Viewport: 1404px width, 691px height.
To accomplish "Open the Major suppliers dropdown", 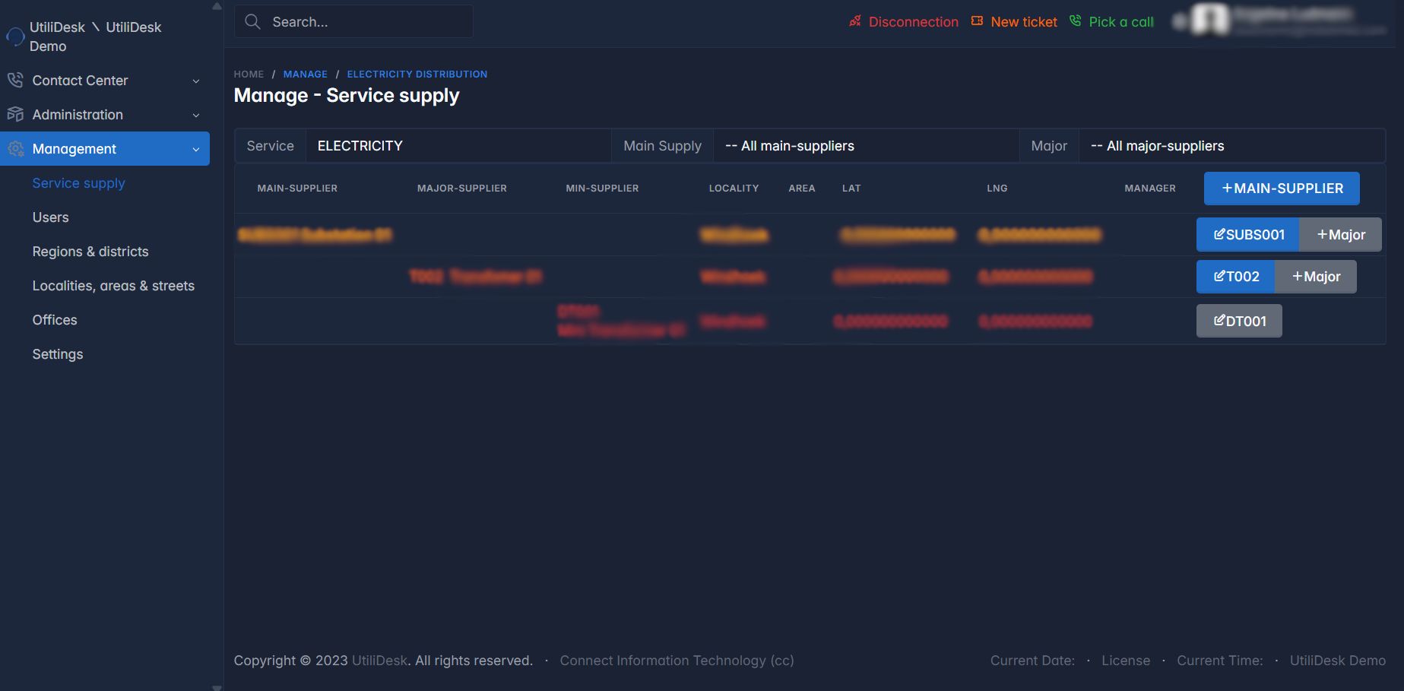I will (1231, 146).
